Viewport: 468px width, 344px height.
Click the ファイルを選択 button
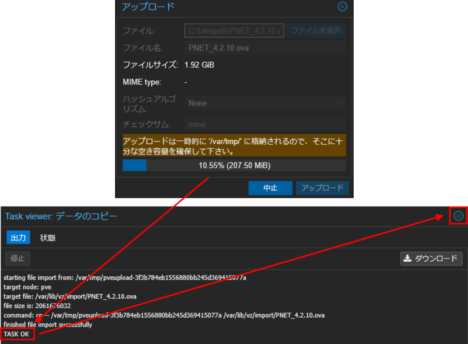[316, 31]
